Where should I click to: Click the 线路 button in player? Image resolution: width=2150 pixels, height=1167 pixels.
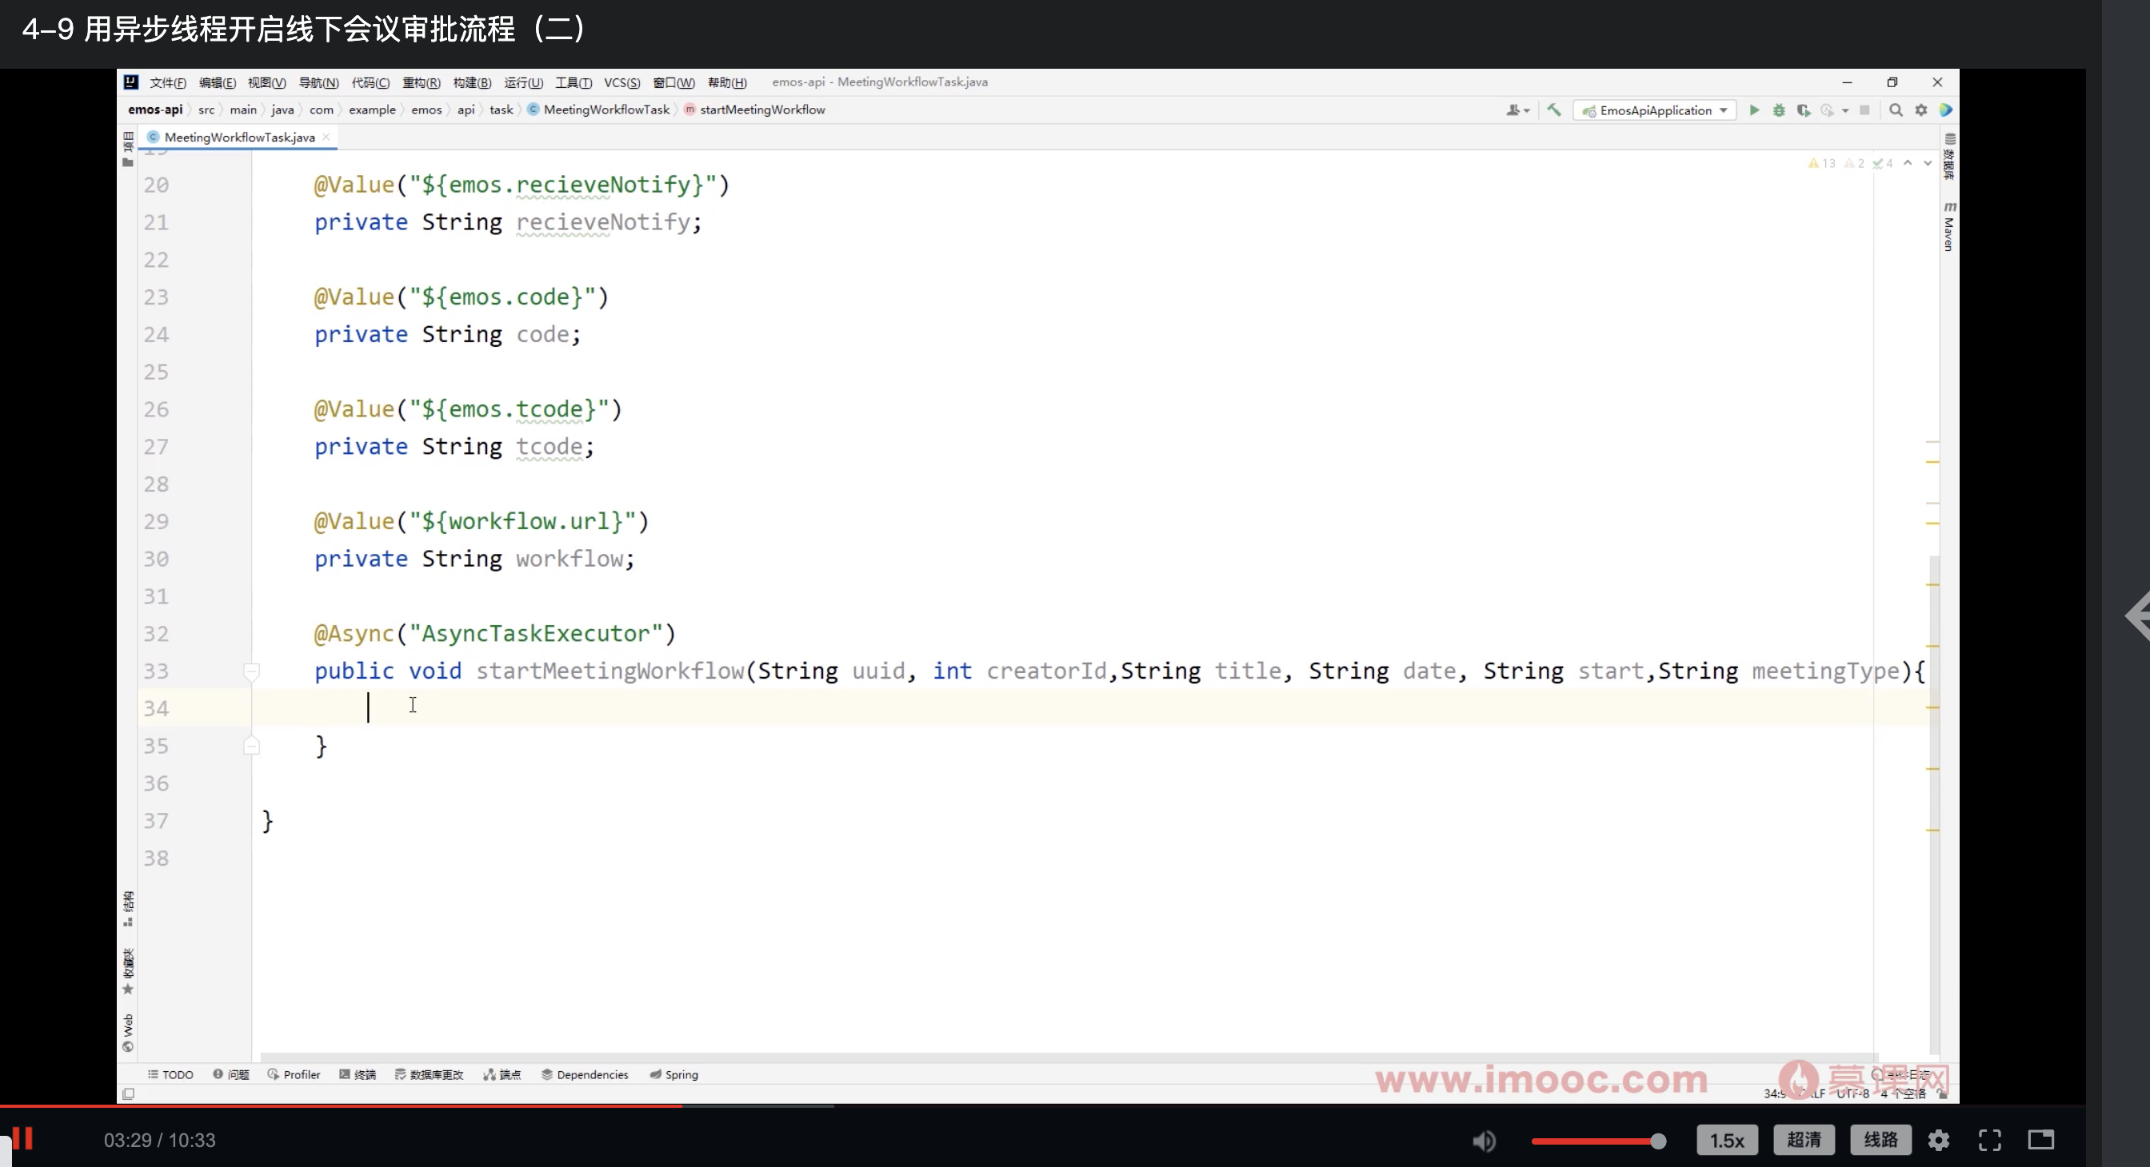pos(1880,1140)
